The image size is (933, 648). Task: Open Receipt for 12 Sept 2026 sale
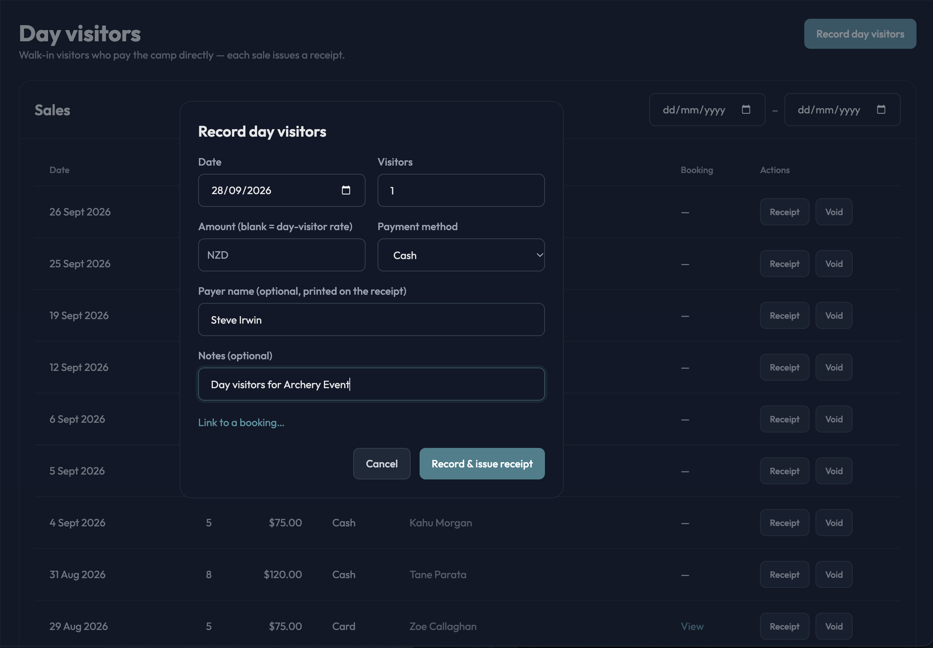[x=784, y=367]
